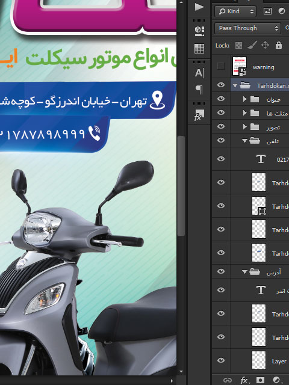Open the Pass Through blend mode dropdown
289x385 pixels.
pyautogui.click(x=247, y=28)
